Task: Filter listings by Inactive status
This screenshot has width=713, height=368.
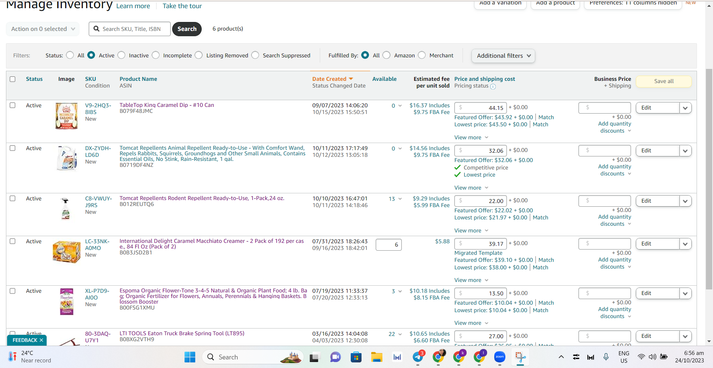Action: [x=121, y=55]
